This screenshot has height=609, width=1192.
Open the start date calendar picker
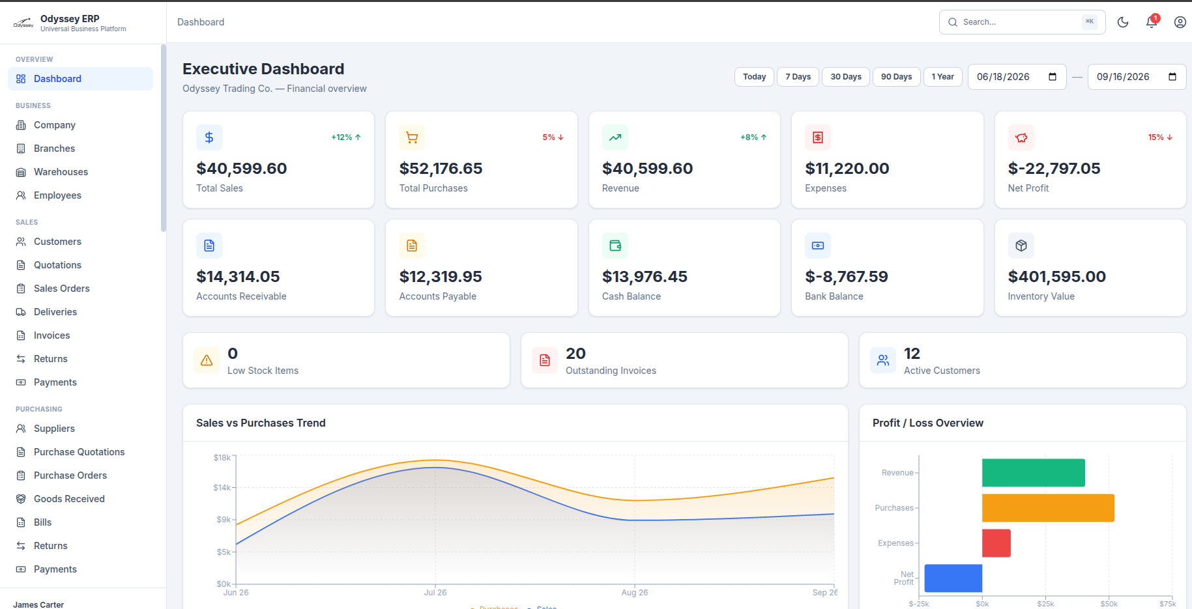tap(1053, 77)
